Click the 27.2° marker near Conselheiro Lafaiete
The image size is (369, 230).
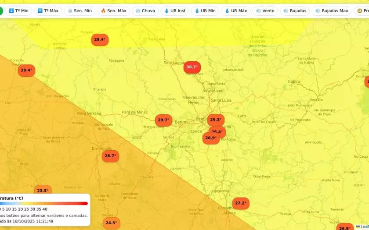click(x=241, y=203)
